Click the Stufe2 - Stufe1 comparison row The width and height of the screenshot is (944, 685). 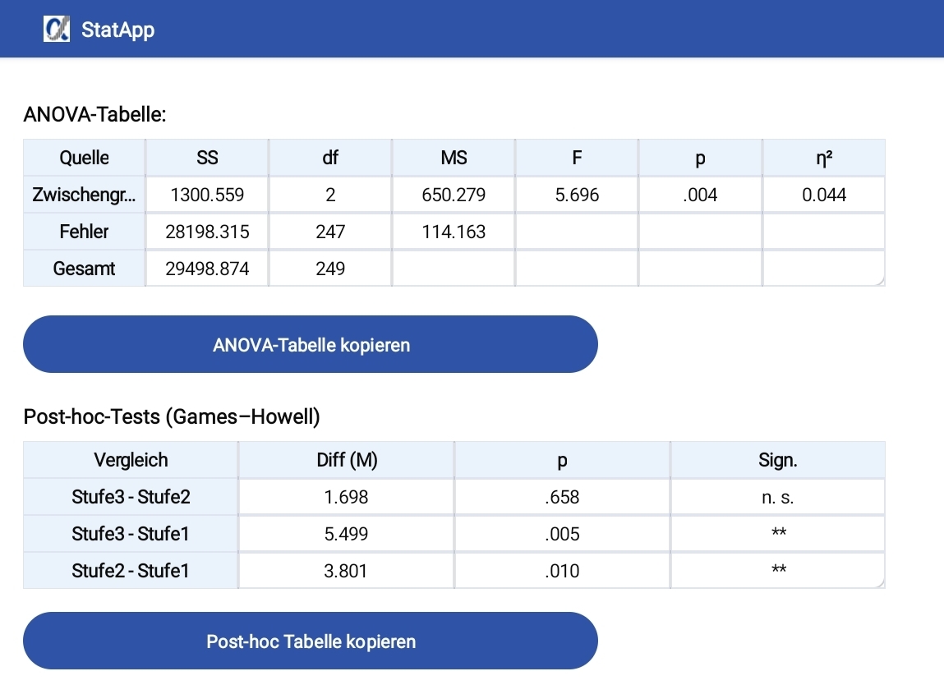click(x=454, y=571)
